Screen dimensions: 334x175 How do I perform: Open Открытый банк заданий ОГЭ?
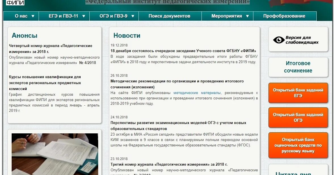298,118
